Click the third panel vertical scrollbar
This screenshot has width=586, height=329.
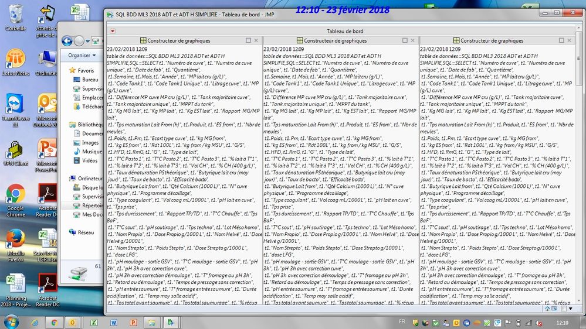(x=578, y=60)
